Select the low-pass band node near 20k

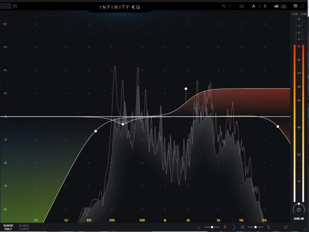coord(278,126)
